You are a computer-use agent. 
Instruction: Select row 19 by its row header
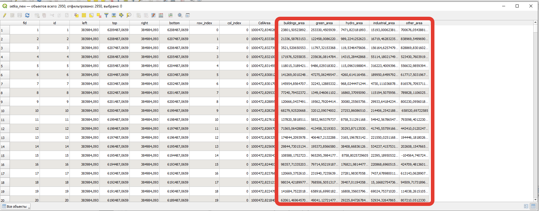(5, 191)
